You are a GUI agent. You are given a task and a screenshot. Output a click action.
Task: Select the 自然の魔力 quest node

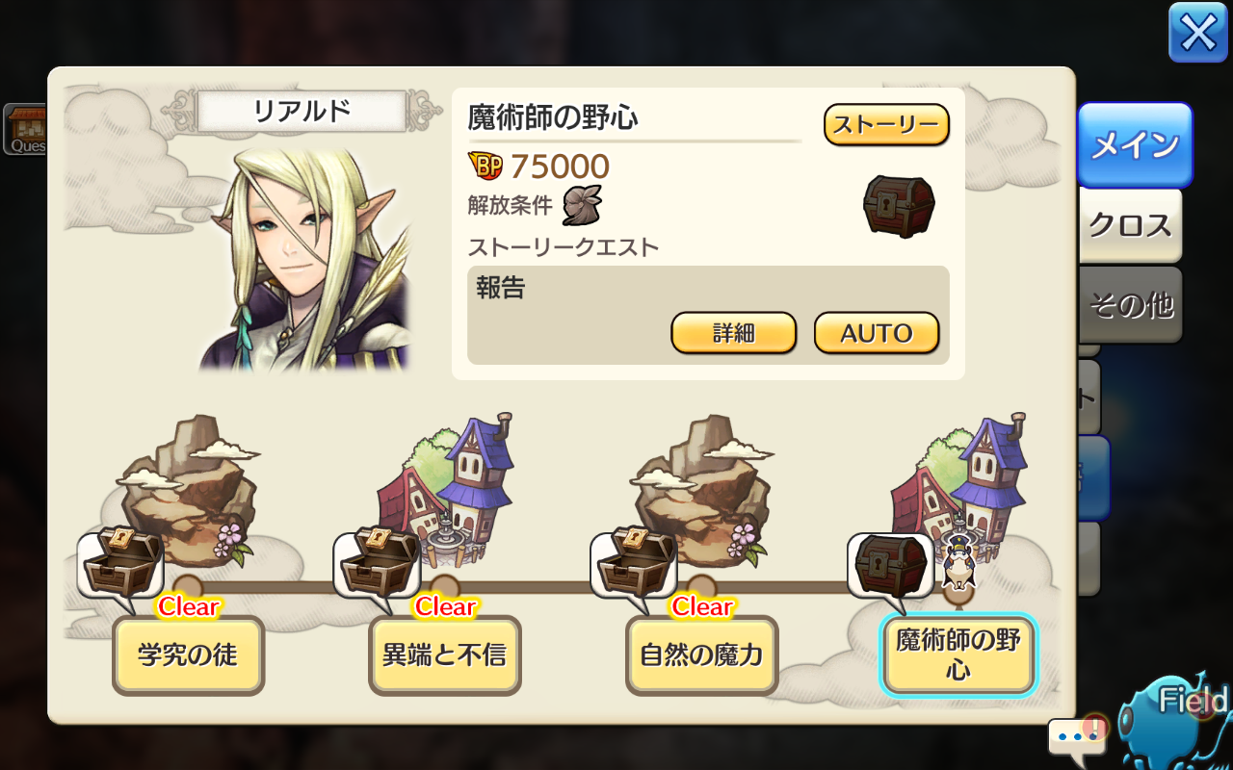pyautogui.click(x=701, y=655)
